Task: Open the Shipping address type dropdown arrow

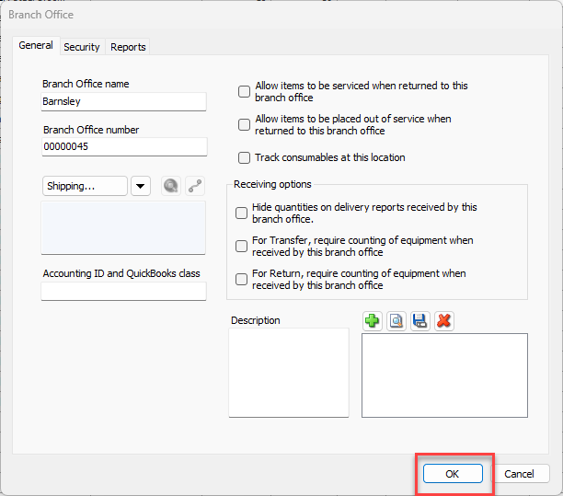Action: point(141,186)
